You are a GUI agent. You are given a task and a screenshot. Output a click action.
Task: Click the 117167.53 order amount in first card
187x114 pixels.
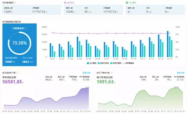[39, 12]
